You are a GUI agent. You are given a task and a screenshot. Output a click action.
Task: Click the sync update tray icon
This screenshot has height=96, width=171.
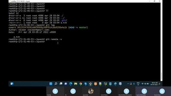point(131,84)
